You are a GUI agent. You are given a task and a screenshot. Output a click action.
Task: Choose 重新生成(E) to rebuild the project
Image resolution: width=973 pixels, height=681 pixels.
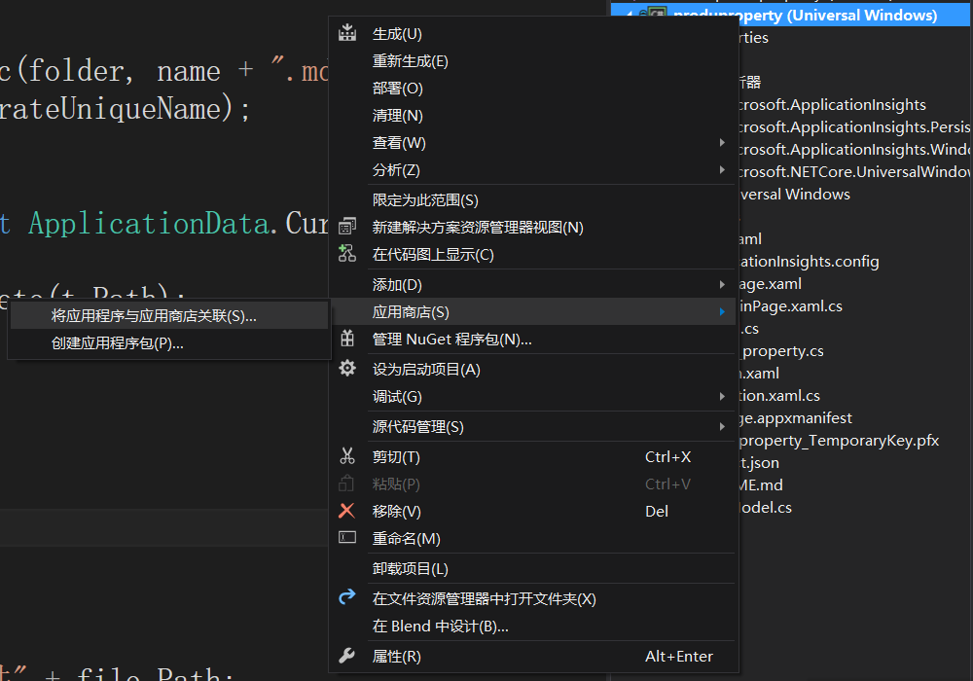(x=533, y=60)
